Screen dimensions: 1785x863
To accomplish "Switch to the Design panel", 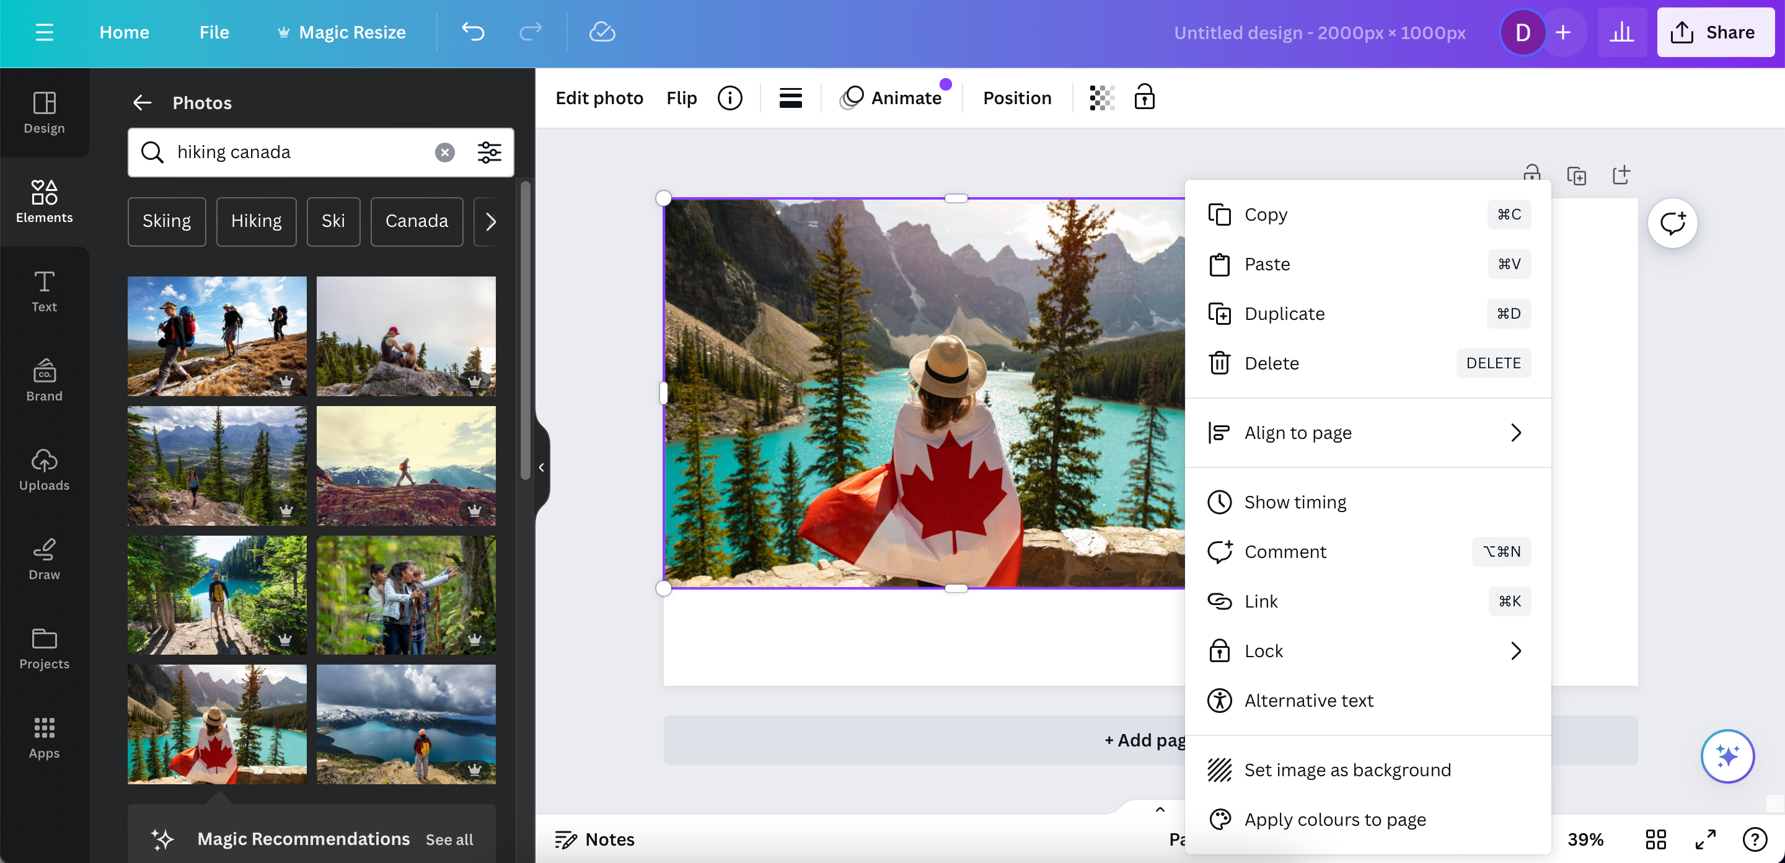I will pyautogui.click(x=45, y=113).
